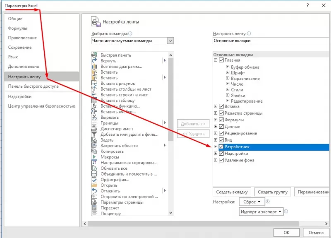Toggle the Удаление фона checkbox
This screenshot has width=331, height=238.
coord(221,160)
